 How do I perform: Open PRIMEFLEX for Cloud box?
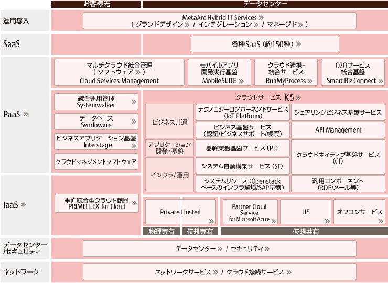(96, 203)
